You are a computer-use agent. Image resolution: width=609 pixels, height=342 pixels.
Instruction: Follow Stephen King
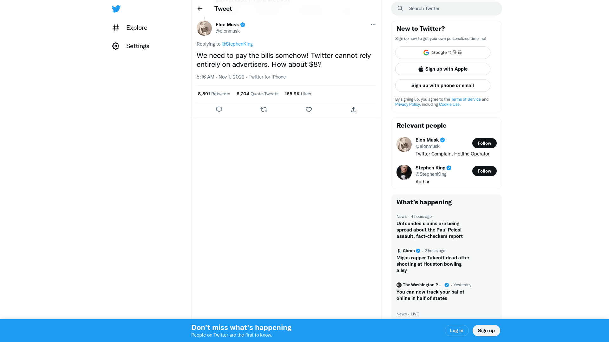tap(484, 171)
